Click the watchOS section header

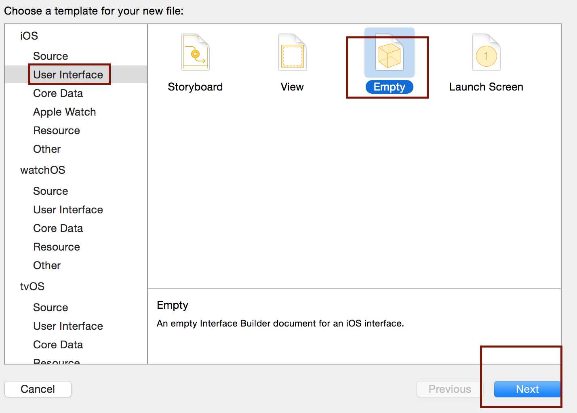coord(43,170)
